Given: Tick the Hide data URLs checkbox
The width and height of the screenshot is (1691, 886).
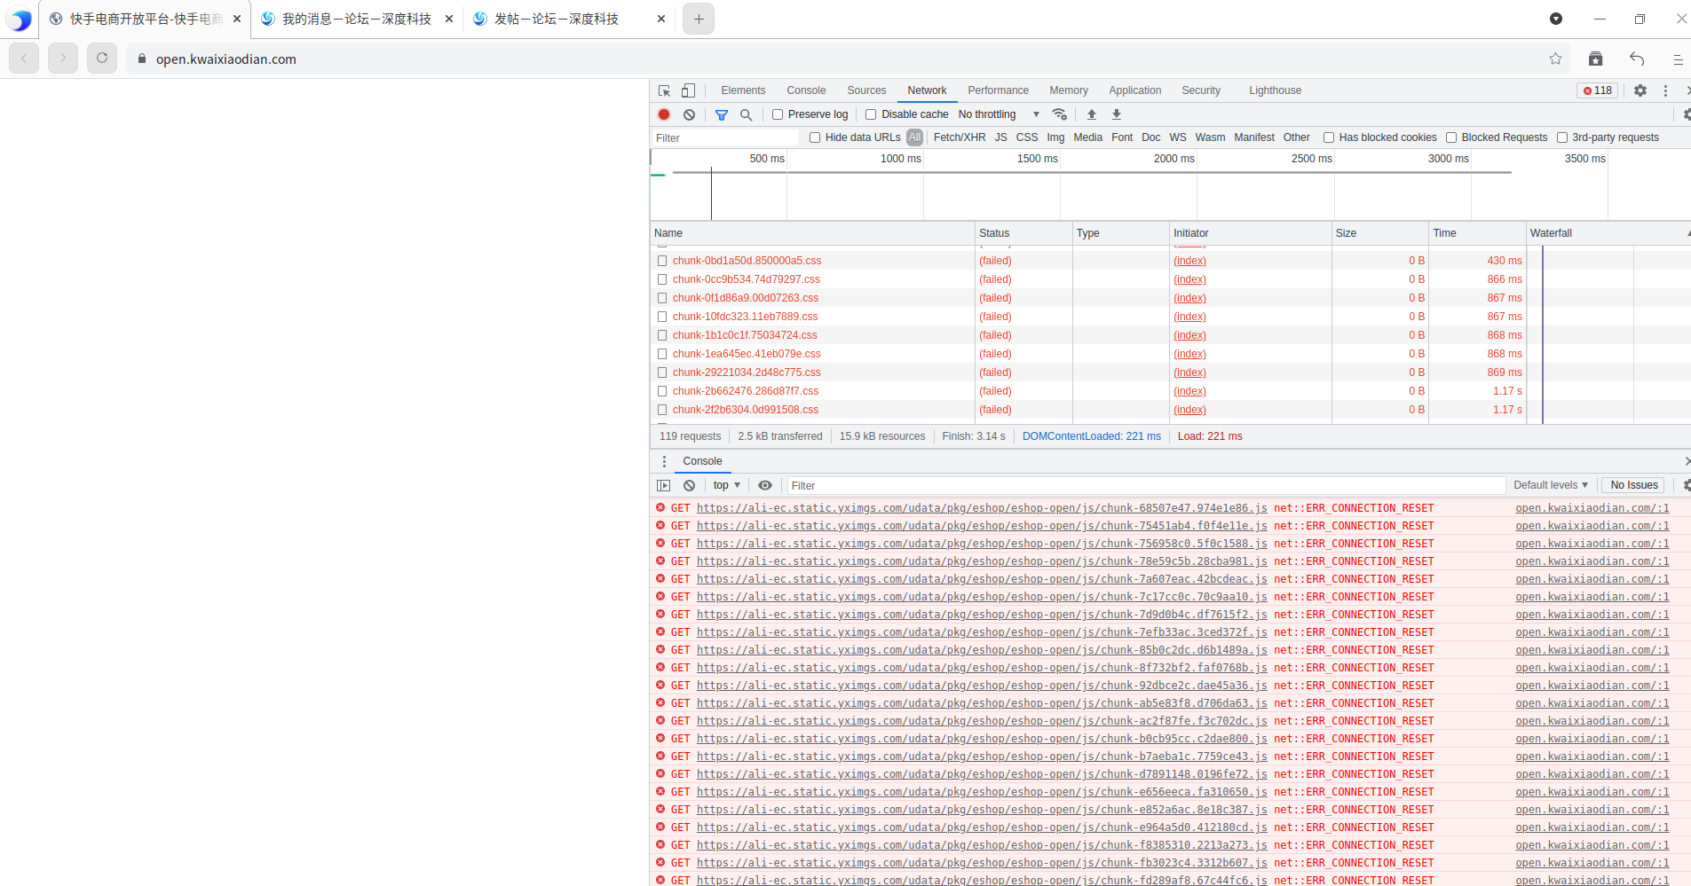Looking at the screenshot, I should coord(815,137).
